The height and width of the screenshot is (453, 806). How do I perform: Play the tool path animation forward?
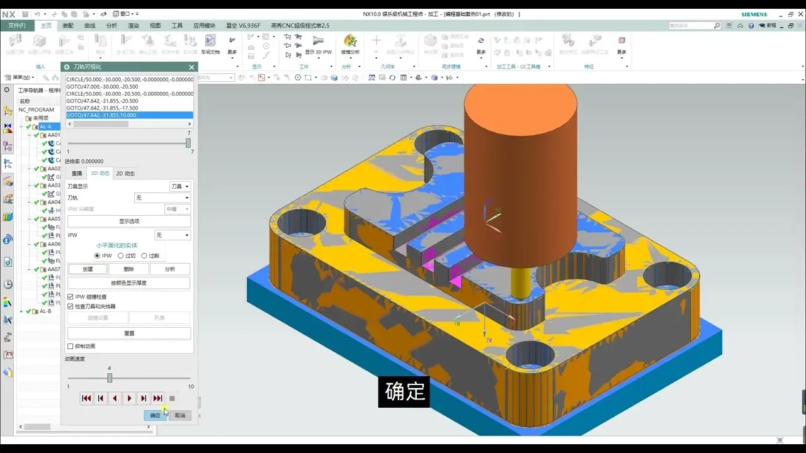tap(129, 398)
